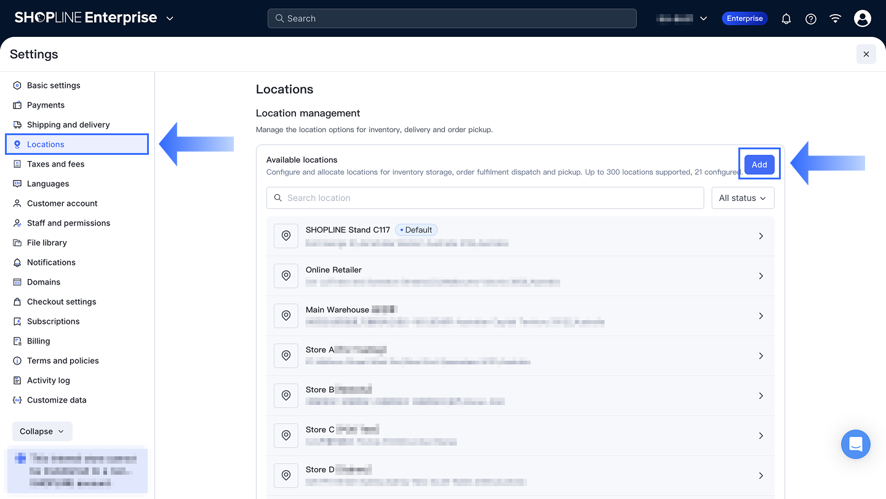Viewport: 886px width, 499px height.
Task: Select Locations in the sidebar
Action: pos(77,144)
